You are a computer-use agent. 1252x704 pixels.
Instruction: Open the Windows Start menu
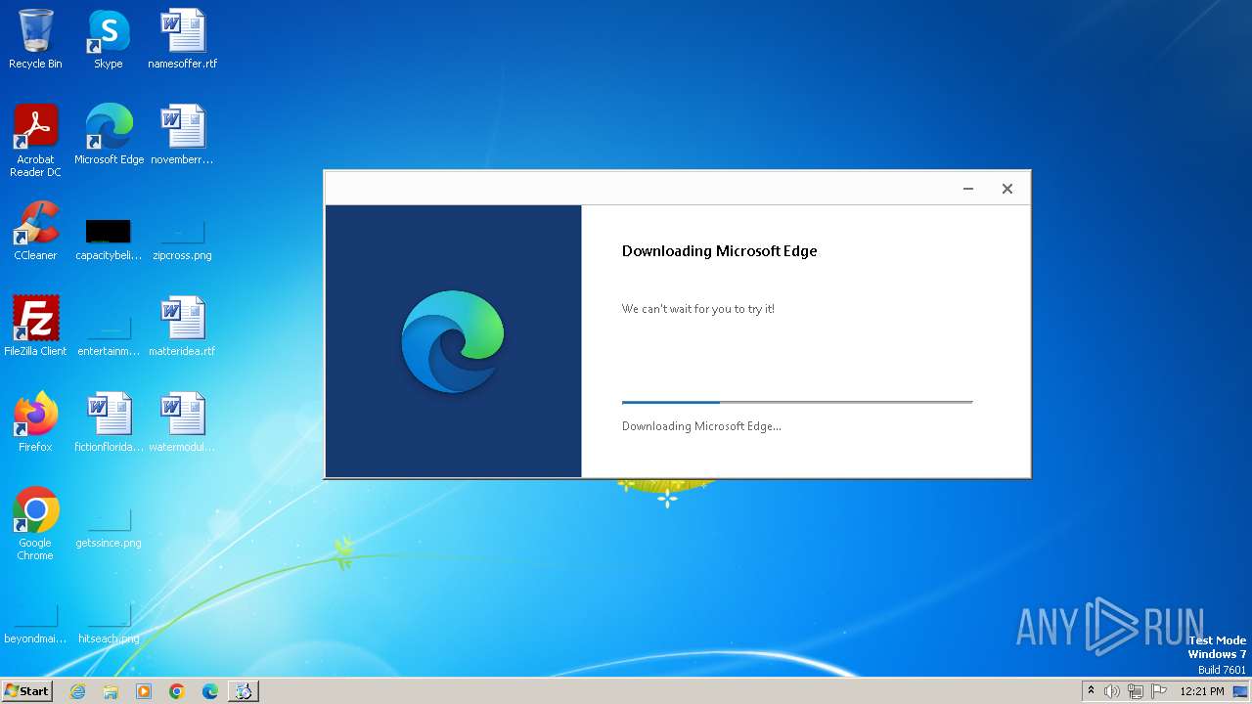point(26,691)
